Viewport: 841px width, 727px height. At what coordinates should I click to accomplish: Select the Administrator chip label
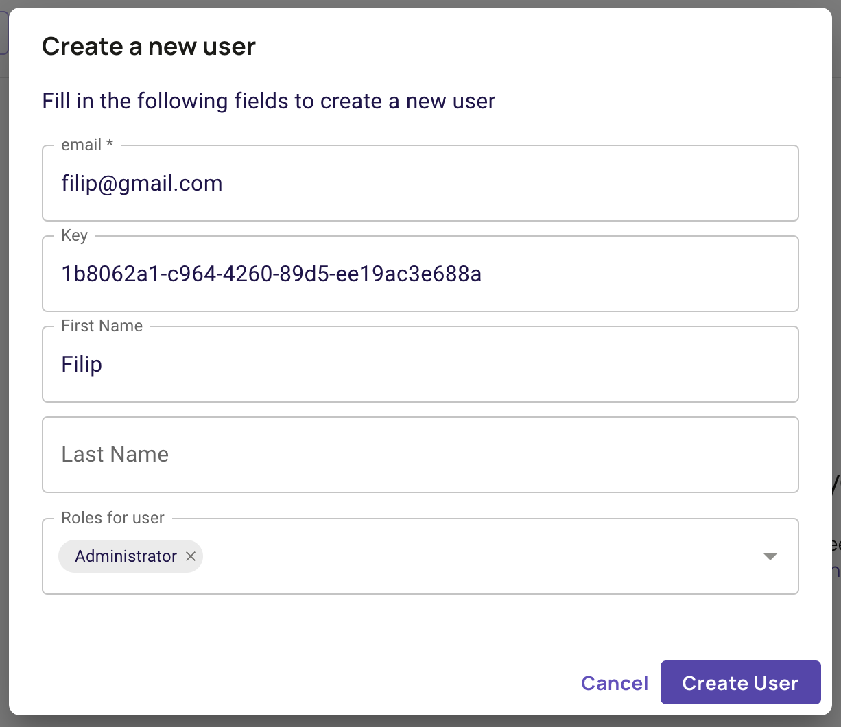point(126,556)
